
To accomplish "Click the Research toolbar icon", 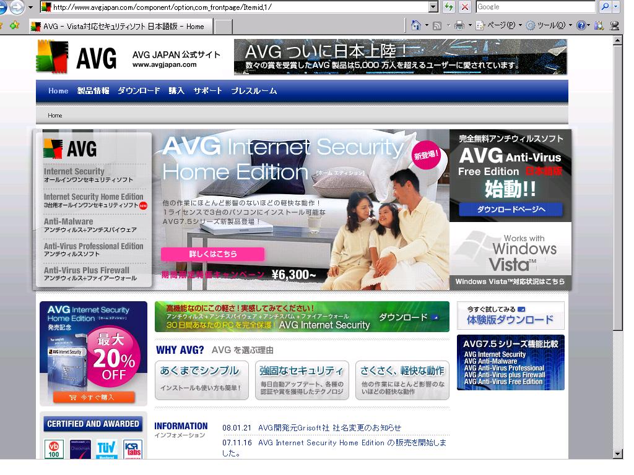I will click(x=599, y=25).
